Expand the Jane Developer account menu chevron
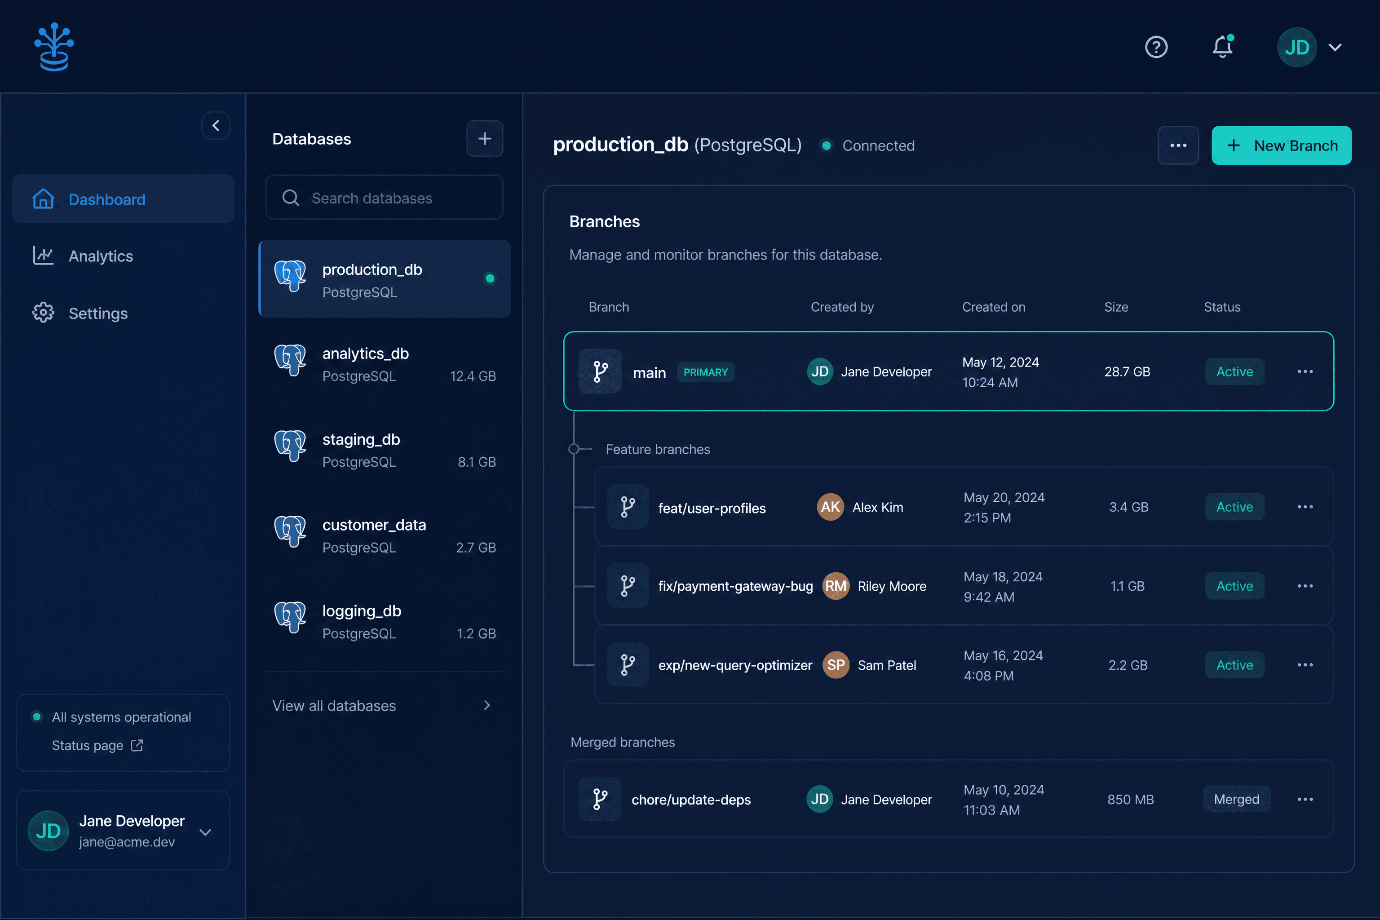The height and width of the screenshot is (920, 1380). point(205,832)
